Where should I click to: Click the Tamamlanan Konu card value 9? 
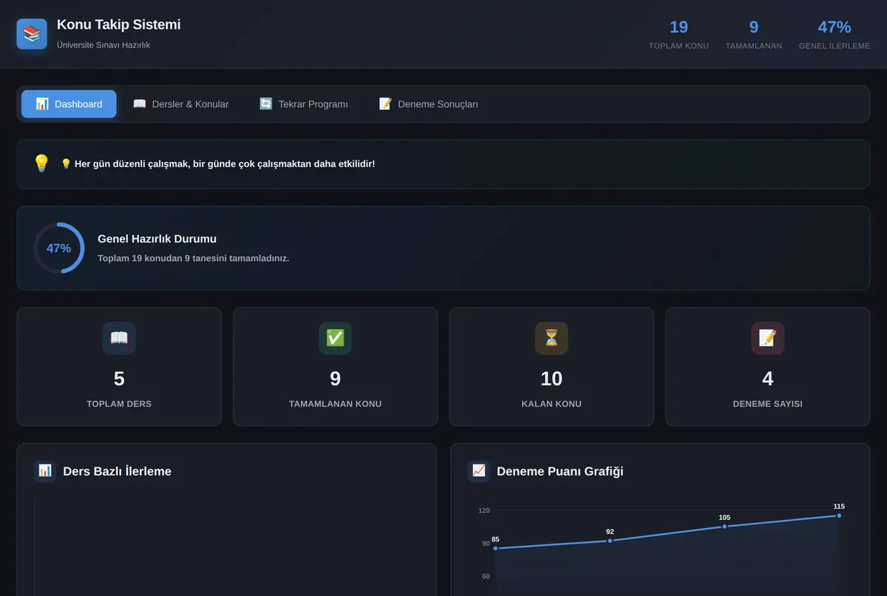coord(335,379)
